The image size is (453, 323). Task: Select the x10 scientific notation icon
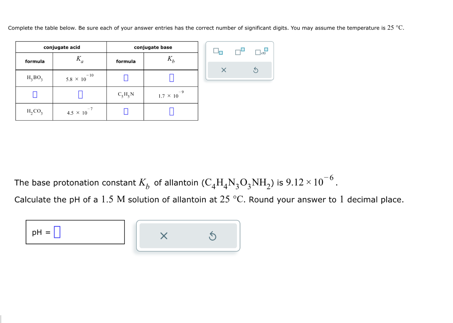(x=260, y=51)
